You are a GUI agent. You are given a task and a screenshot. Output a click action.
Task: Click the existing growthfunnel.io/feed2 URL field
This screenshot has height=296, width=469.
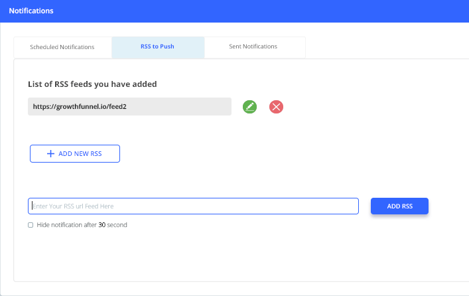click(x=129, y=106)
